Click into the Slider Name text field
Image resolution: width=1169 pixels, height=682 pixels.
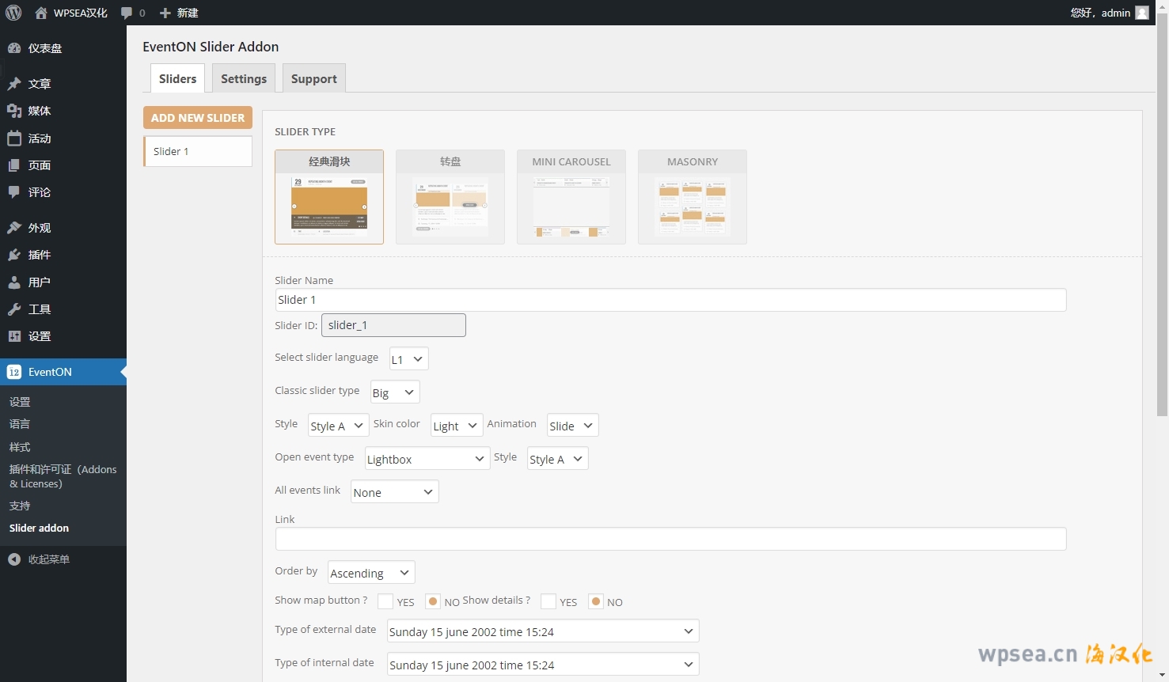coord(670,300)
